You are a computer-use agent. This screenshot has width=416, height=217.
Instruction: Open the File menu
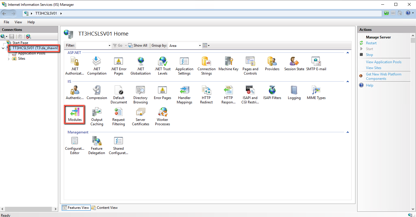[x=6, y=22]
